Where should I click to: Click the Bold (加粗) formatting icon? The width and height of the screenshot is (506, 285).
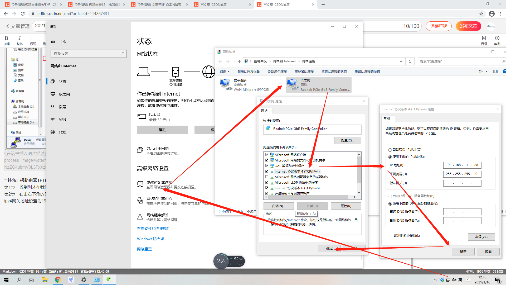point(6,38)
